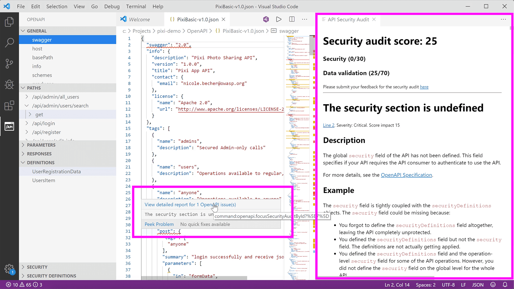This screenshot has height=289, width=514.
Task: Select UsersItem definition
Action: click(x=67, y=180)
